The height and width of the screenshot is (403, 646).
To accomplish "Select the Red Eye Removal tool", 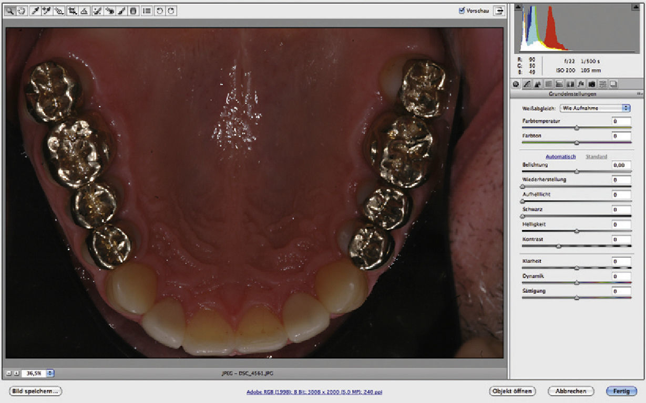I will pos(109,10).
